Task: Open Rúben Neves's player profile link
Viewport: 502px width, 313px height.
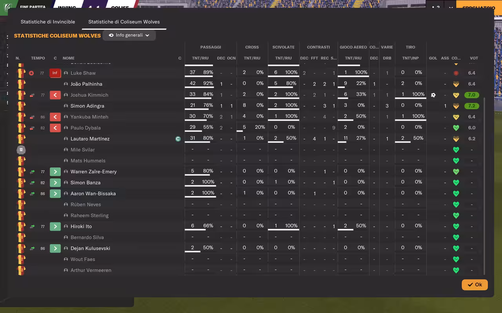Action: 86,205
